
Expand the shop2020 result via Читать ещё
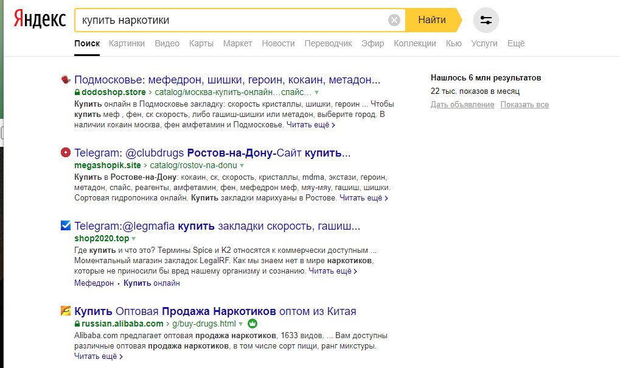point(333,271)
